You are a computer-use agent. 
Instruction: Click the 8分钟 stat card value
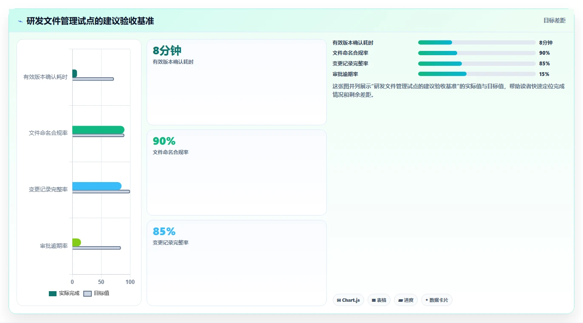click(167, 51)
